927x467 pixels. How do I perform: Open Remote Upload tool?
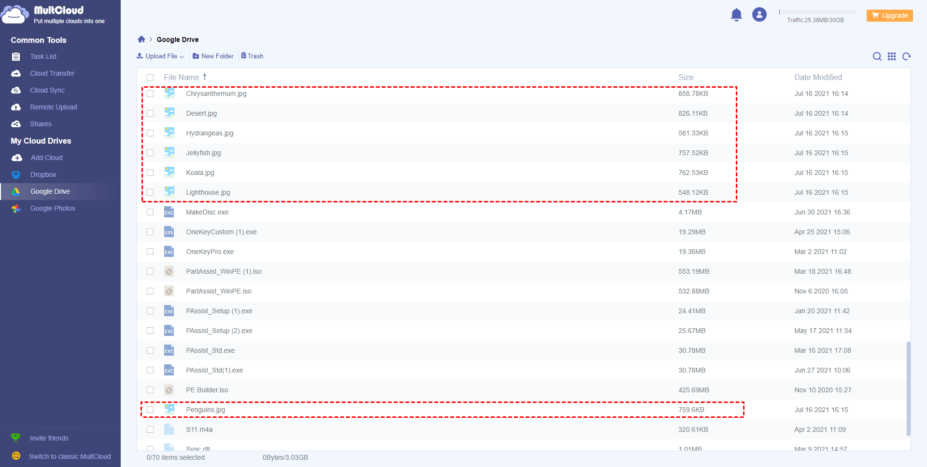[x=54, y=107]
